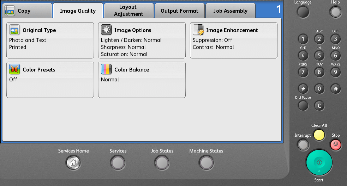Open Image Options brightness icon

coord(106,30)
